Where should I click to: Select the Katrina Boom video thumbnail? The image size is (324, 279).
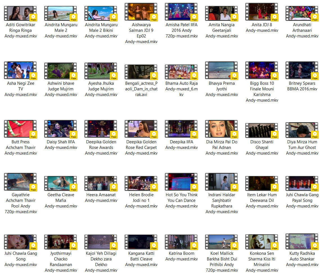pos(181,242)
